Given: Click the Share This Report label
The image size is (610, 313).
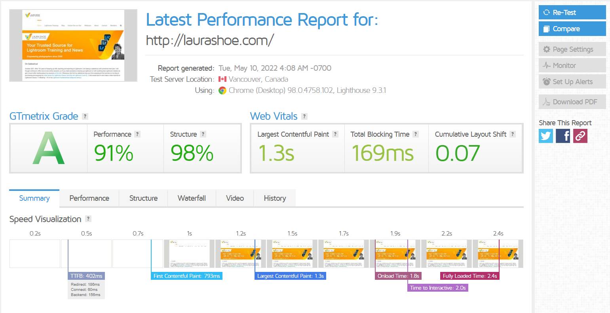Looking at the screenshot, I should [x=565, y=123].
